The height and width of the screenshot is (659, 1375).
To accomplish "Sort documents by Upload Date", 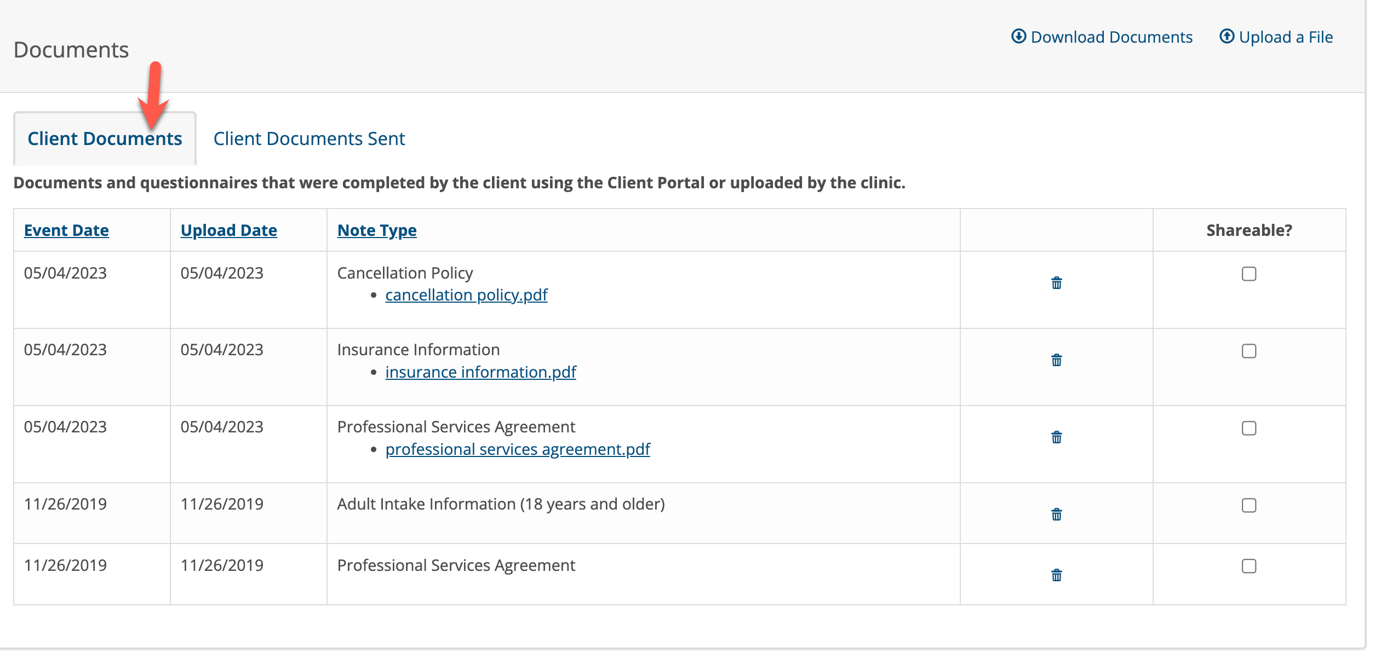I will click(x=228, y=230).
